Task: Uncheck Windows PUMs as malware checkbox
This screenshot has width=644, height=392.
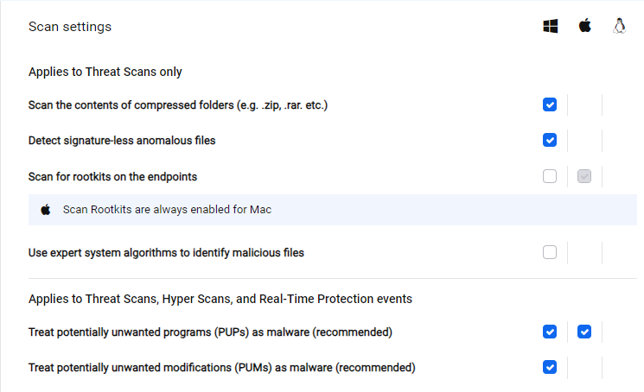Action: (550, 367)
